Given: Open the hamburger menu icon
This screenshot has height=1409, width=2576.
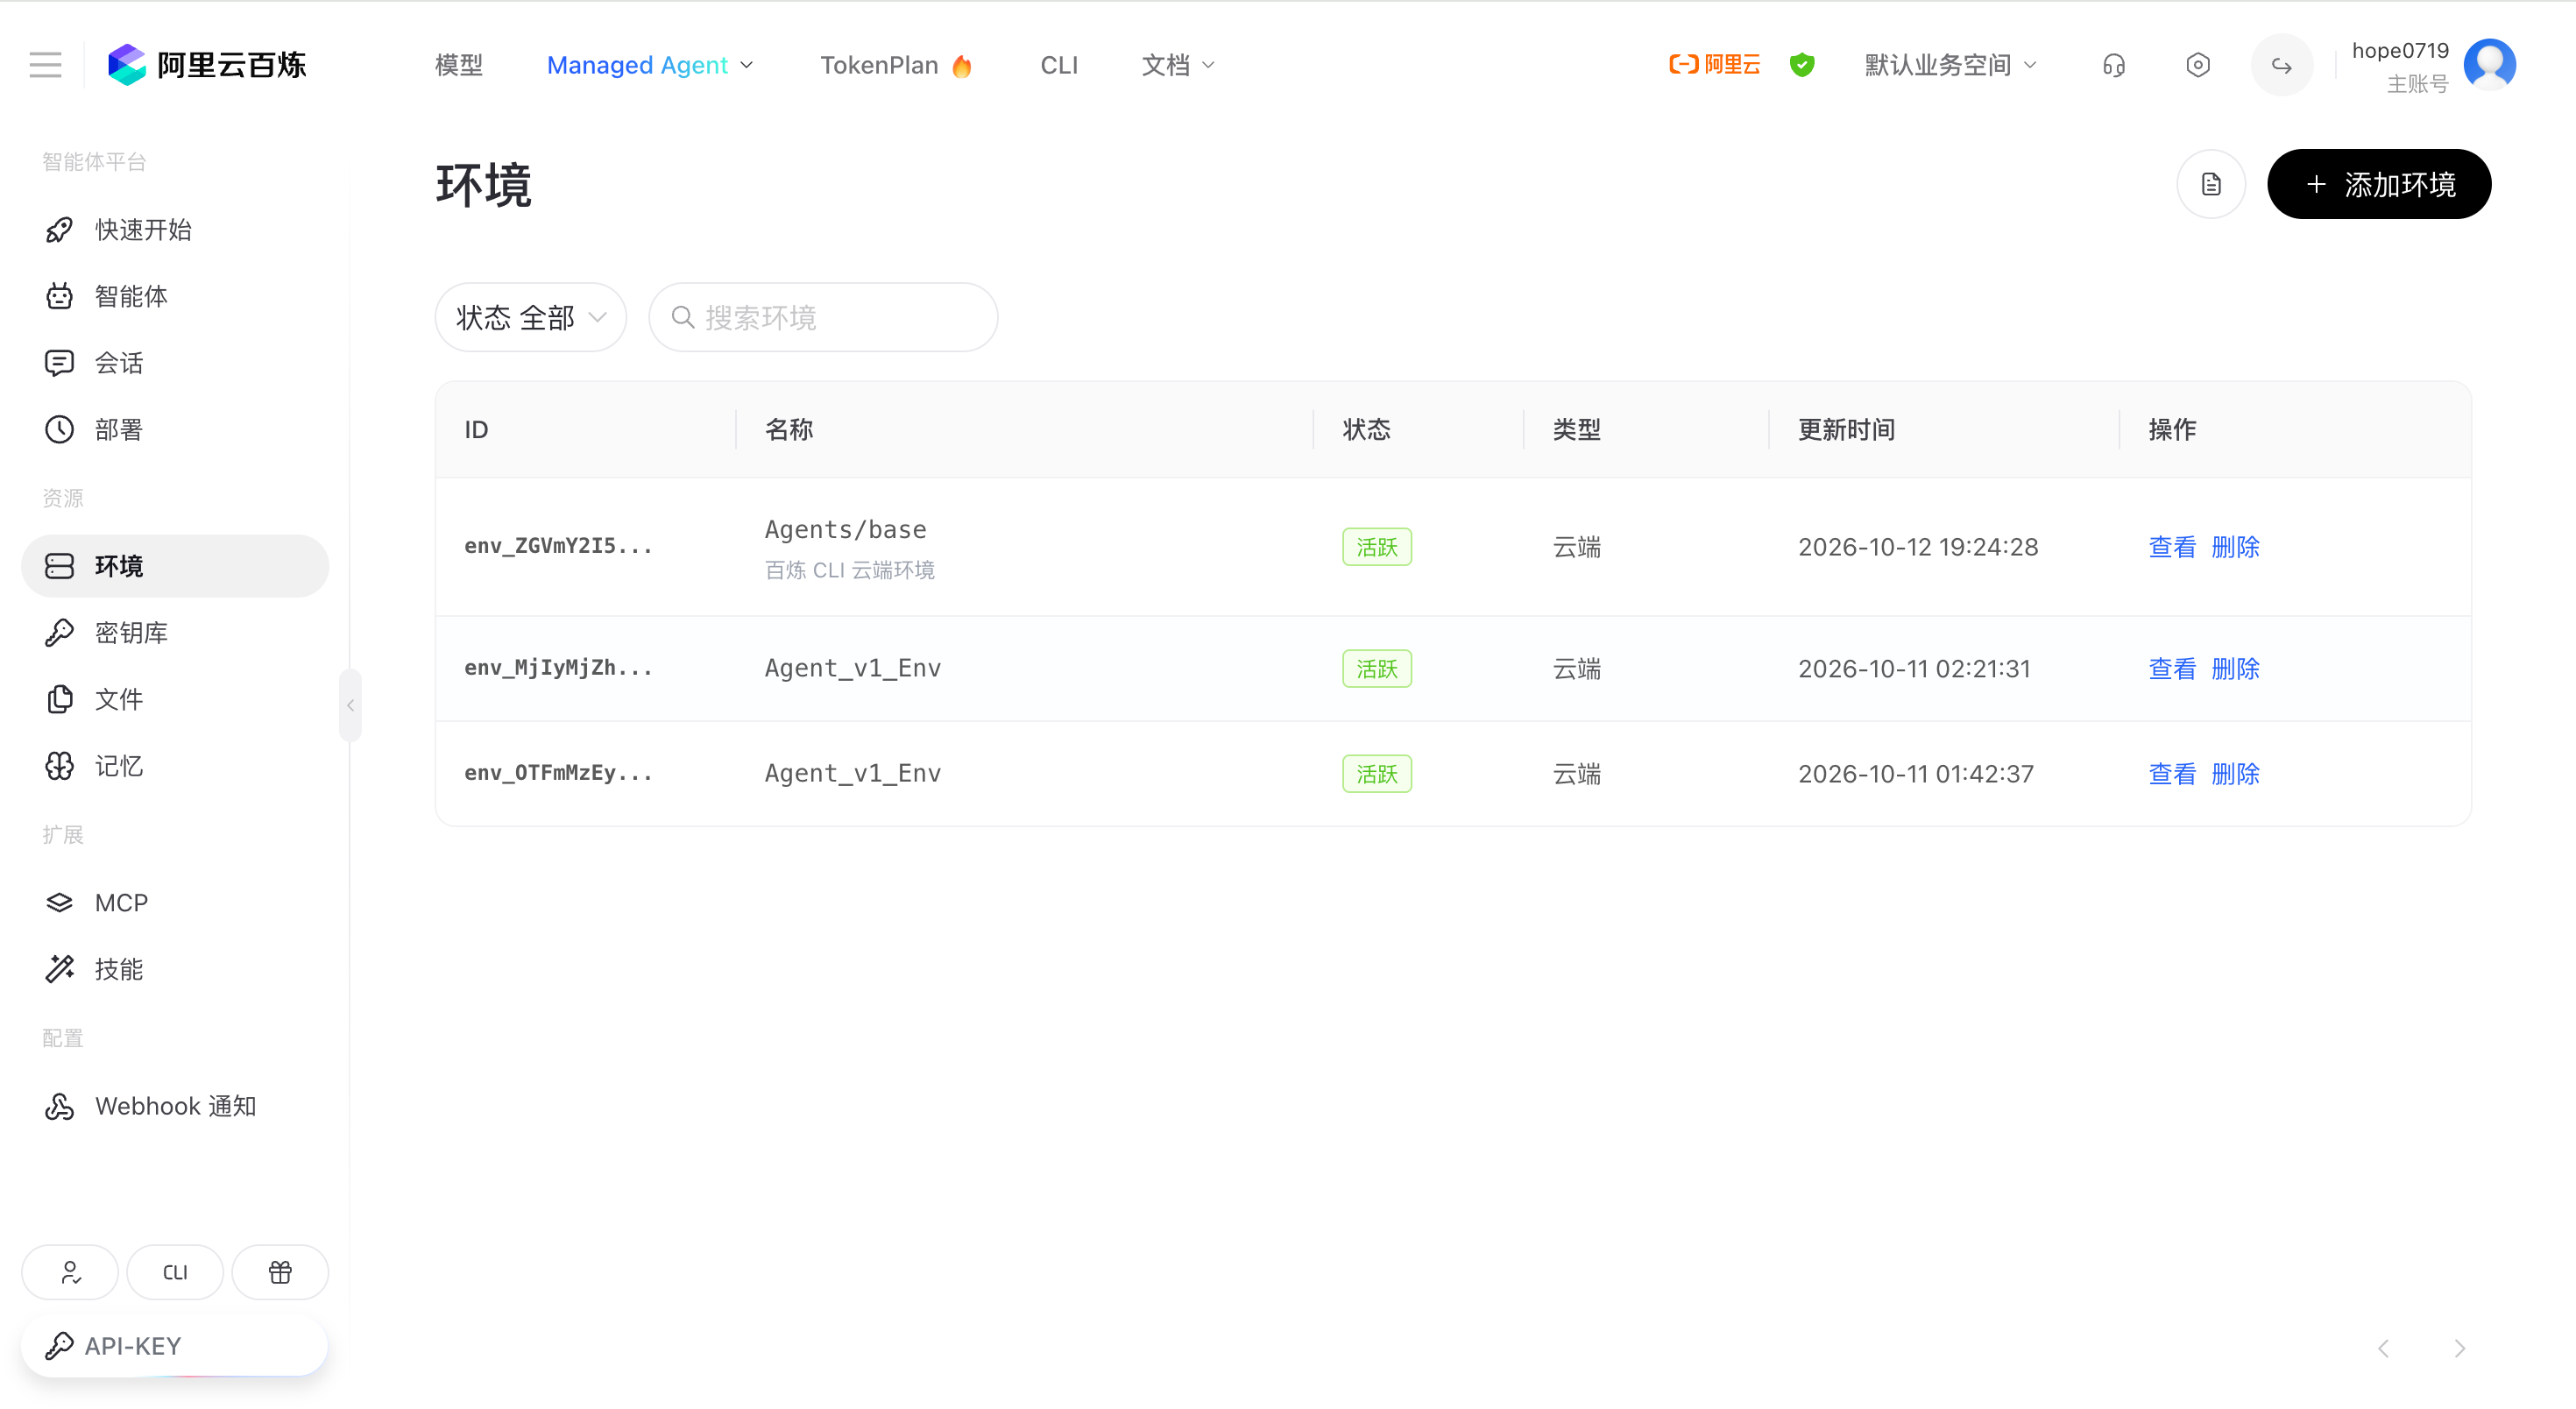Looking at the screenshot, I should 45,65.
